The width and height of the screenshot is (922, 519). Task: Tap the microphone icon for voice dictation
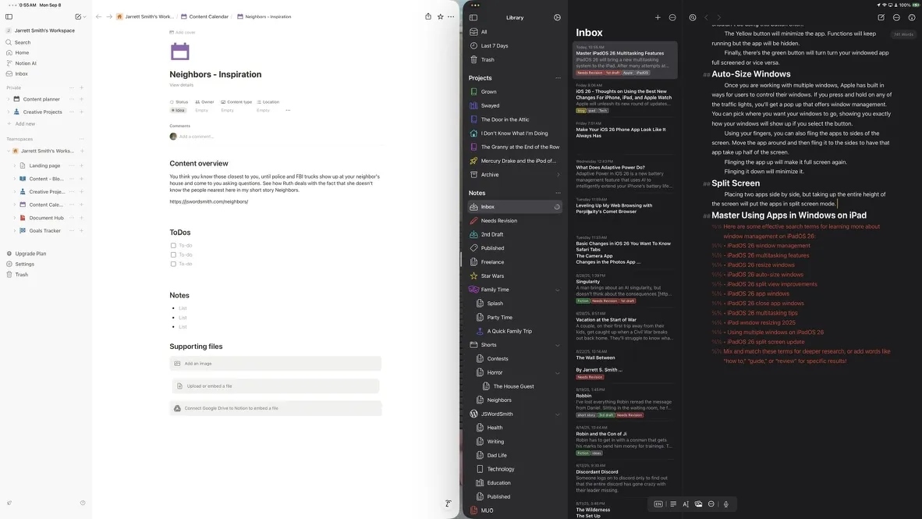(x=725, y=504)
